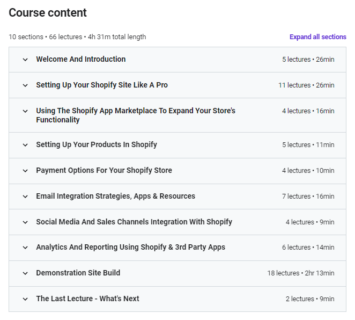Viewport: 355px width, 320px height.
Task: Open the Welcome And Introduction section title
Action: pos(81,59)
